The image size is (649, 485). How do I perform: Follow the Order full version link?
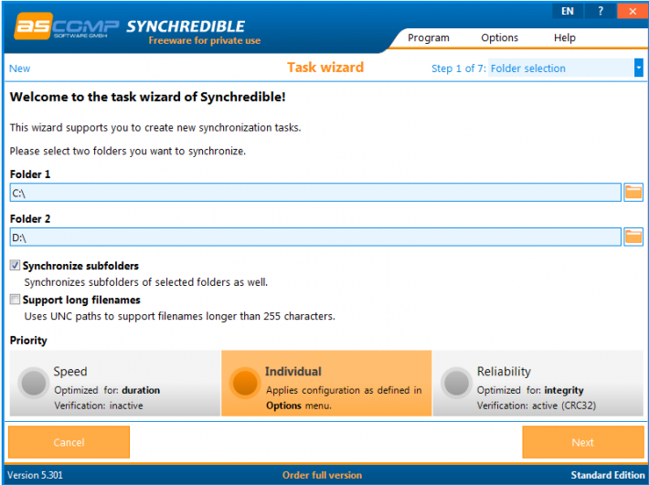(x=322, y=475)
